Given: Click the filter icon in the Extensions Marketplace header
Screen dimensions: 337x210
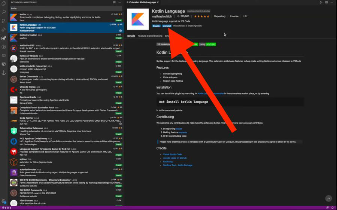Looking at the screenshot, I should (114, 2).
